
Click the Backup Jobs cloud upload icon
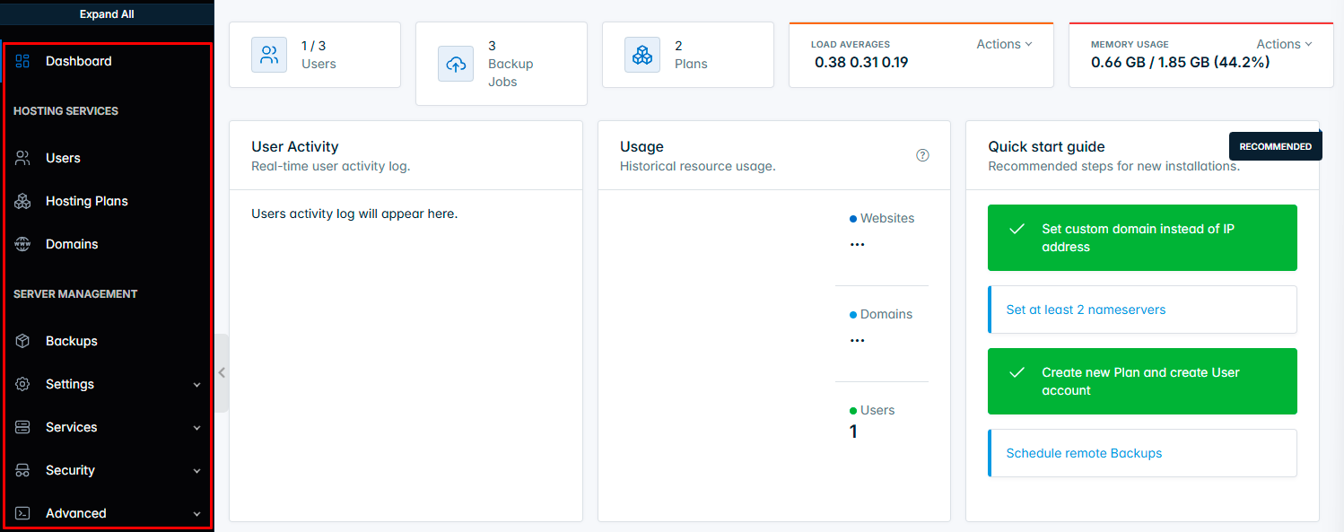point(456,64)
